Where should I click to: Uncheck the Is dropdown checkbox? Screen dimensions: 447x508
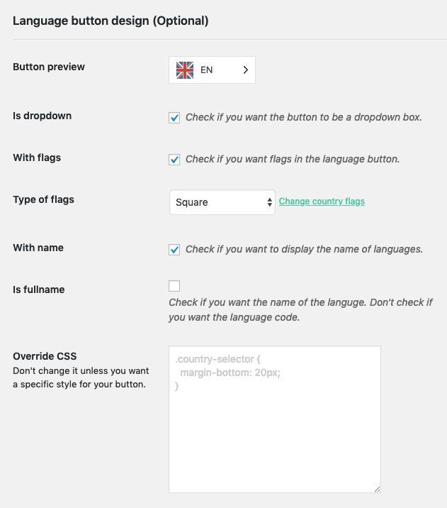174,118
